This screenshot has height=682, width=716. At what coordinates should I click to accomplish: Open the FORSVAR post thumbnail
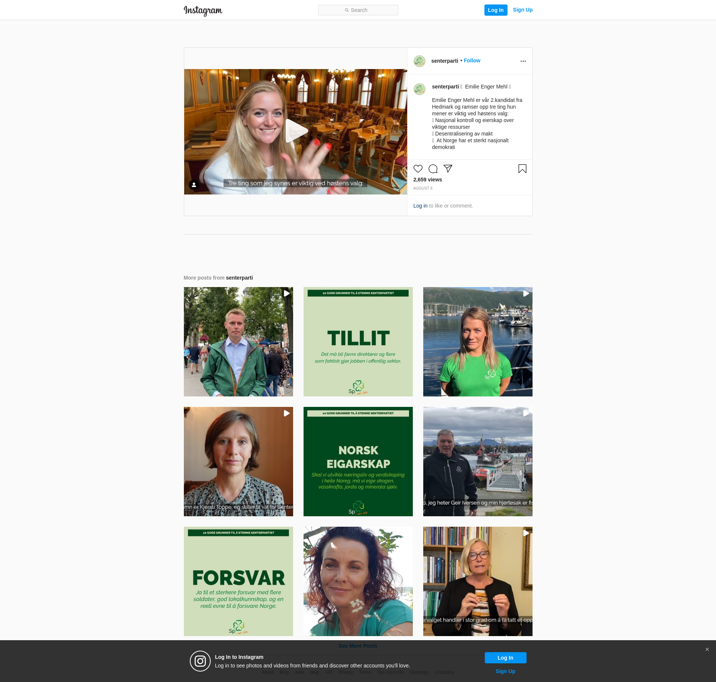238,581
